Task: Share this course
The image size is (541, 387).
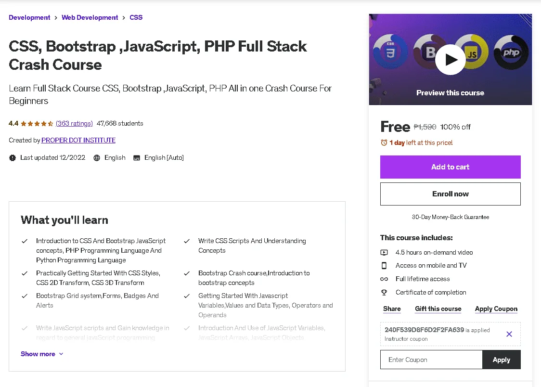Action: 392,309
